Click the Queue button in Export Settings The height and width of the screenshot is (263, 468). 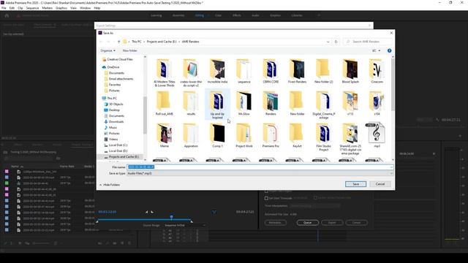pos(307,223)
